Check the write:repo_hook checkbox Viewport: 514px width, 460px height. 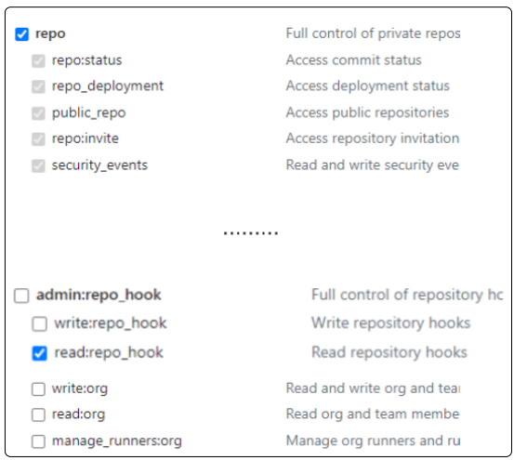(x=39, y=324)
